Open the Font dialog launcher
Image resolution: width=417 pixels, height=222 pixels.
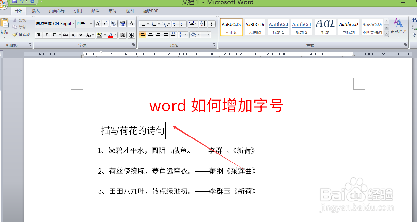coord(133,45)
